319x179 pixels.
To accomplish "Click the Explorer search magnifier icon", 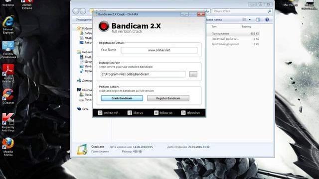I will click(x=270, y=11).
